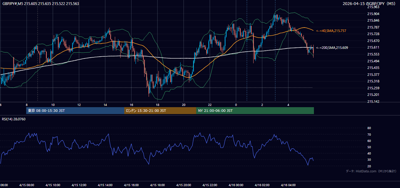Click price axis value 215.142

tap(373, 102)
